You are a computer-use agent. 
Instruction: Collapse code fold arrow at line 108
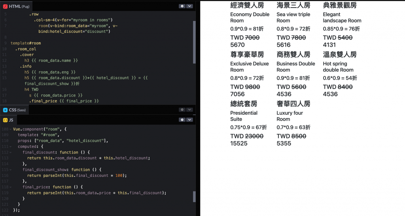click(11, 129)
